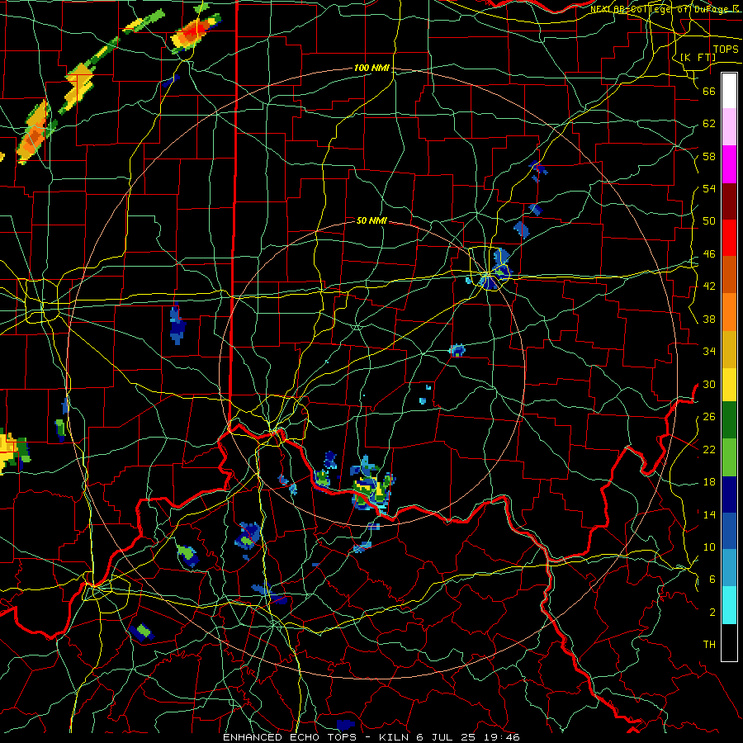Click the "6" legend value
The image size is (743, 743).
point(712,580)
